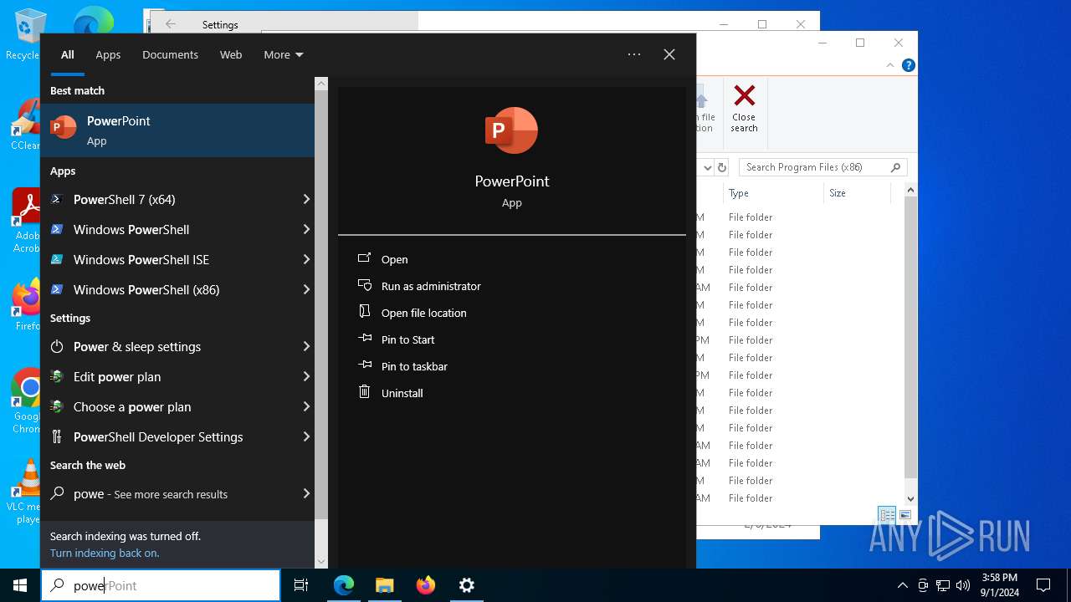Image resolution: width=1071 pixels, height=602 pixels.
Task: Click Uninstall text for PowerPoint
Action: tap(402, 393)
